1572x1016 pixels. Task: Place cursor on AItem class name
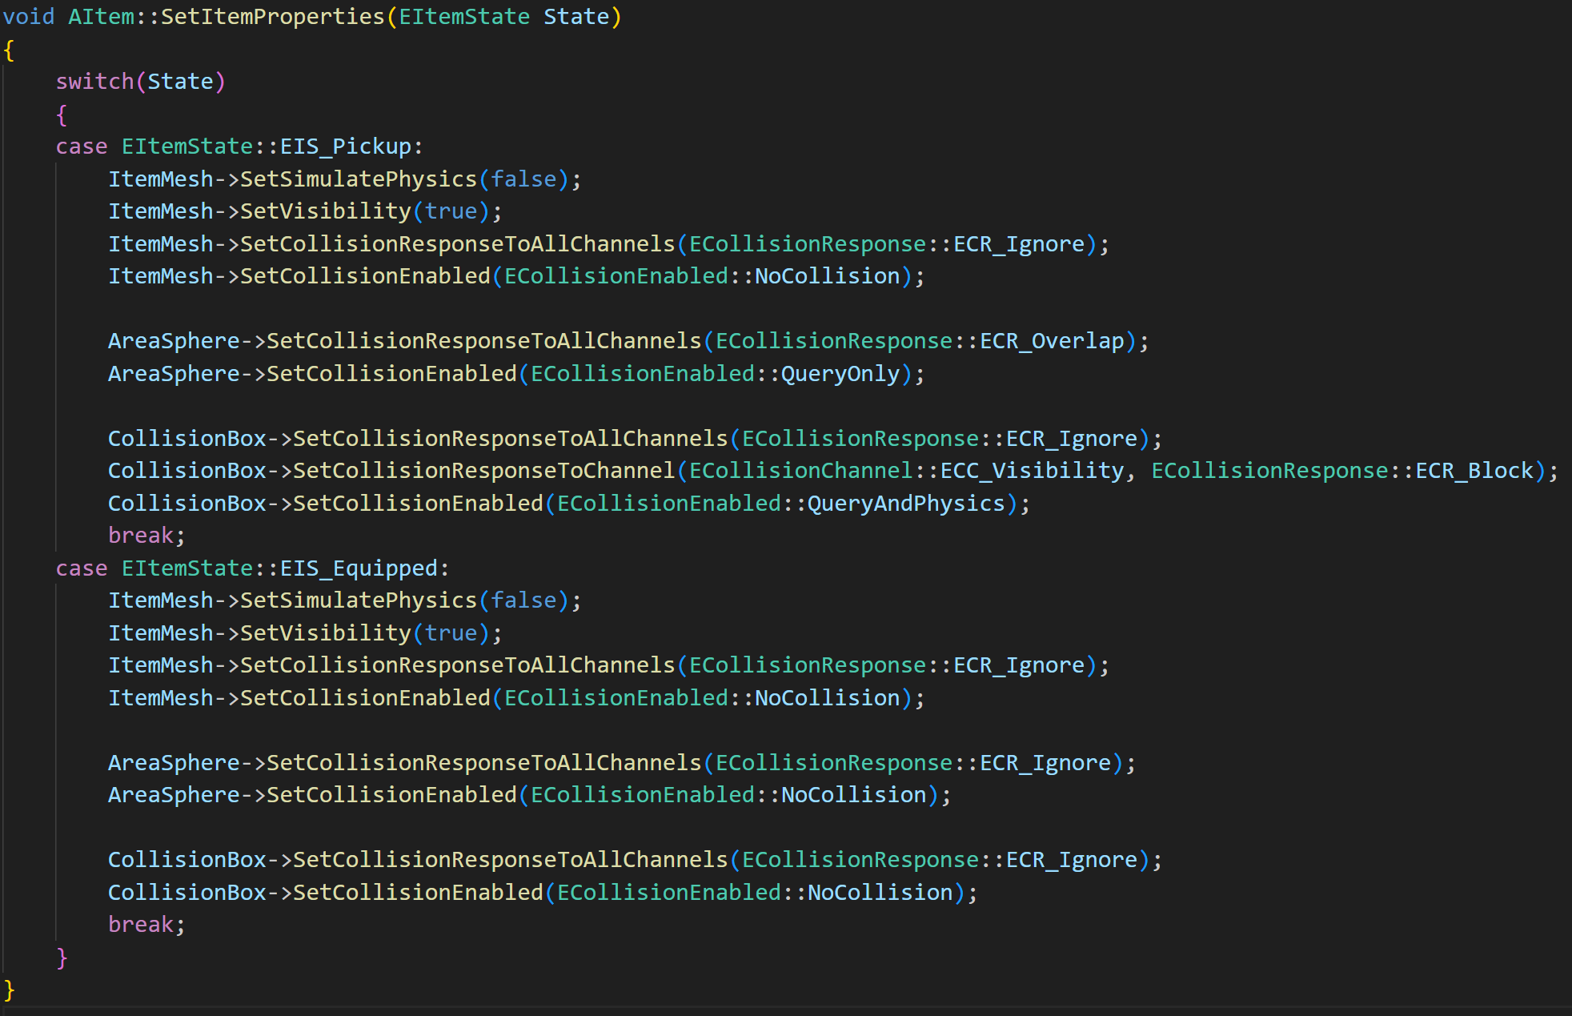[101, 17]
